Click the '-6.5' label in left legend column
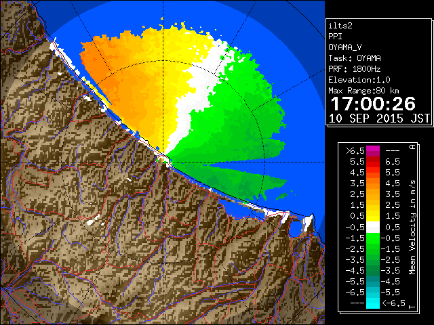This screenshot has width=434, height=325. coord(355,292)
